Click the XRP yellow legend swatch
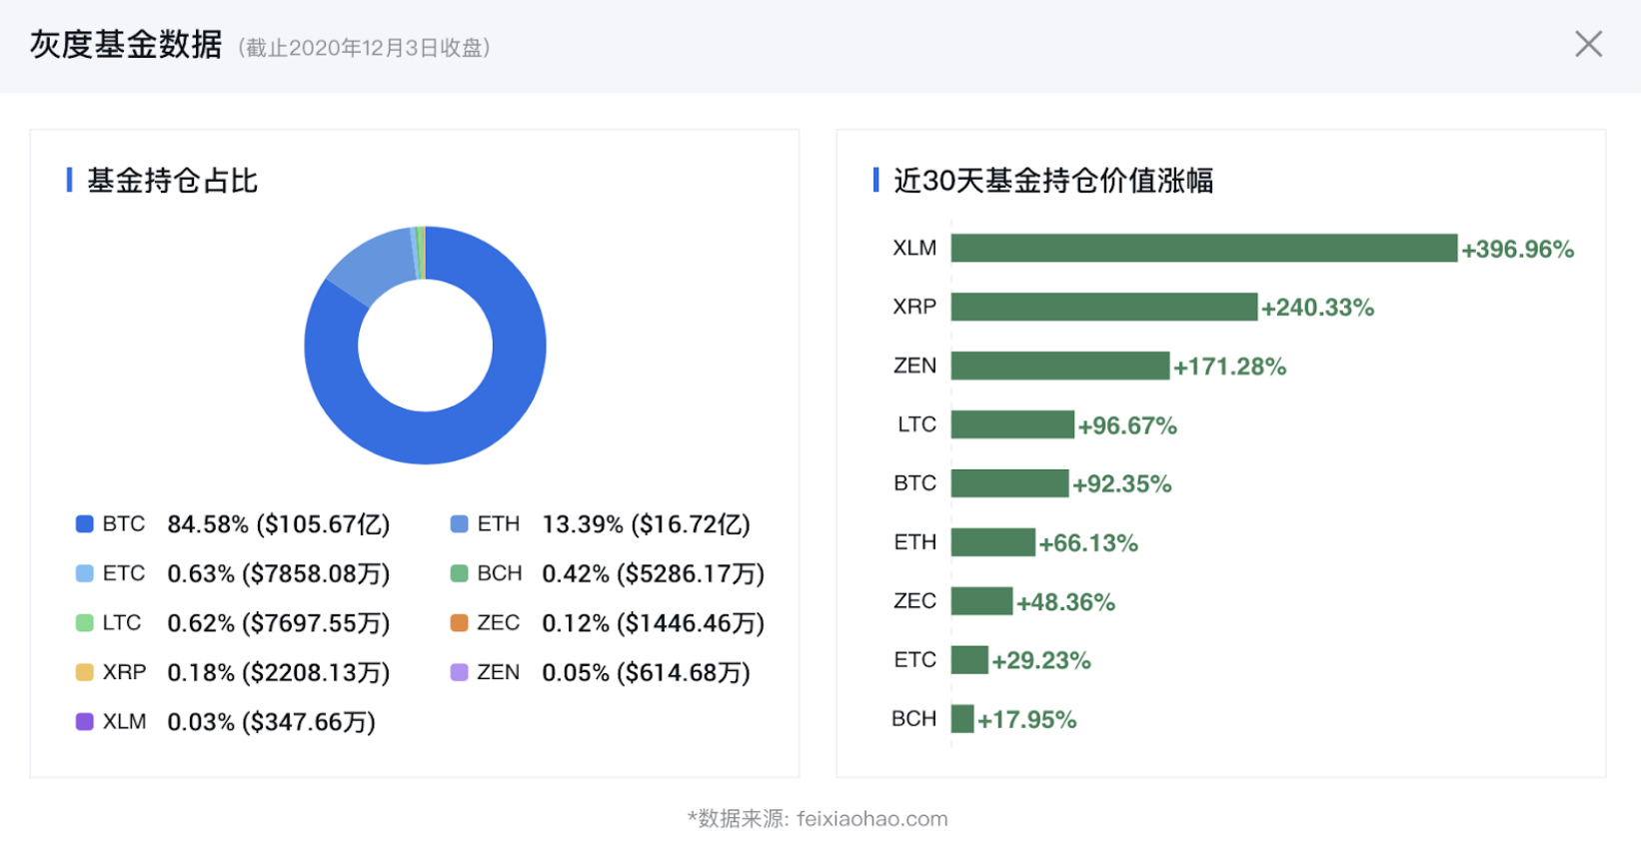 point(85,672)
